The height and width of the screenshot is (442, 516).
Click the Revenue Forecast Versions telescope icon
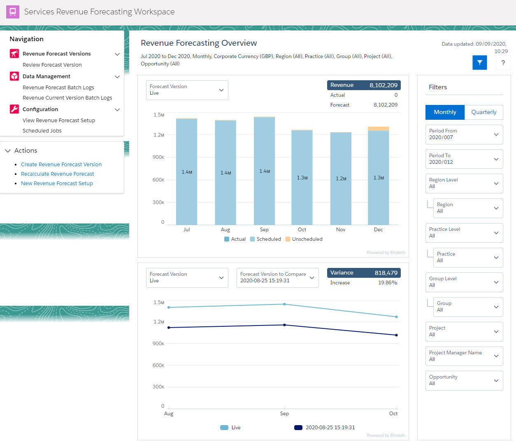coord(14,54)
